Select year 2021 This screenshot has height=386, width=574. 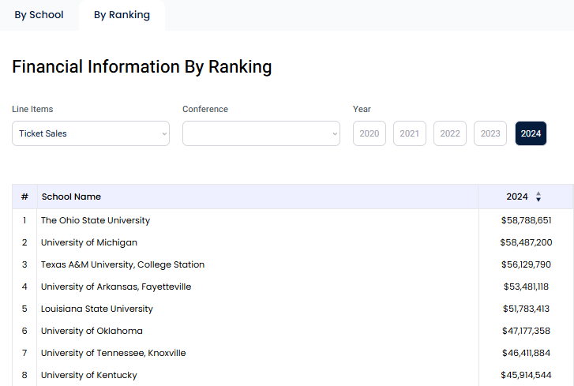[x=410, y=133]
